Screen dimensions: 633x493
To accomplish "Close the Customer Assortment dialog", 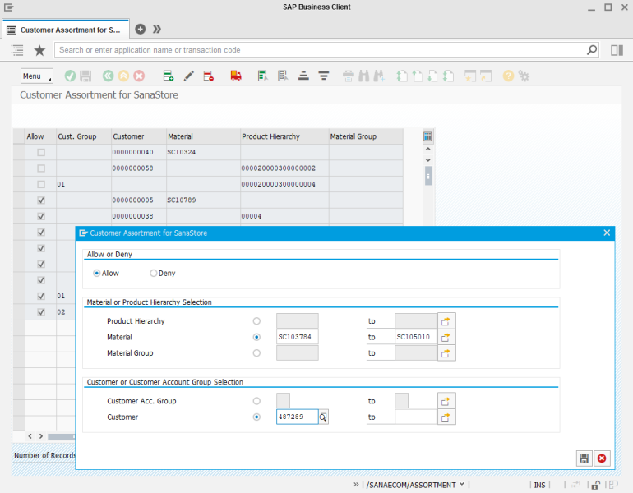I will pyautogui.click(x=607, y=233).
